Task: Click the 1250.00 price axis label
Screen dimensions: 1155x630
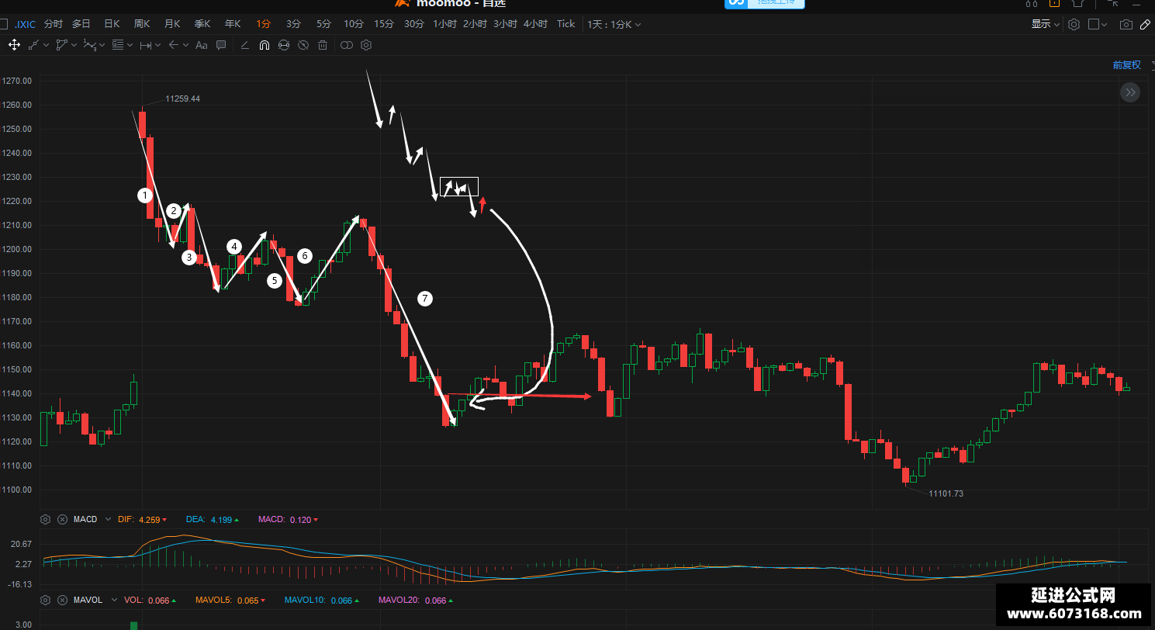Action: (x=16, y=129)
